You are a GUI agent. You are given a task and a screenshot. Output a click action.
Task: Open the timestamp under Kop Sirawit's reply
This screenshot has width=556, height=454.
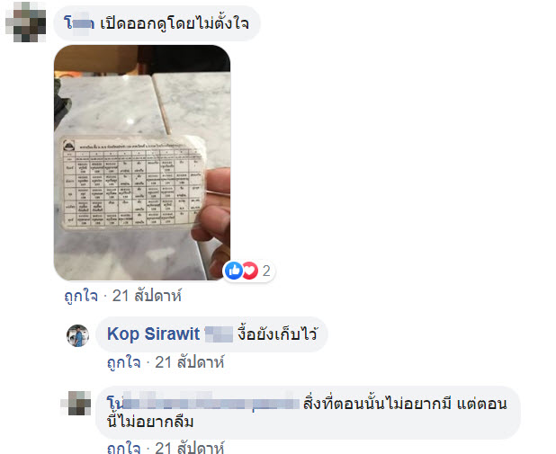tap(190, 362)
